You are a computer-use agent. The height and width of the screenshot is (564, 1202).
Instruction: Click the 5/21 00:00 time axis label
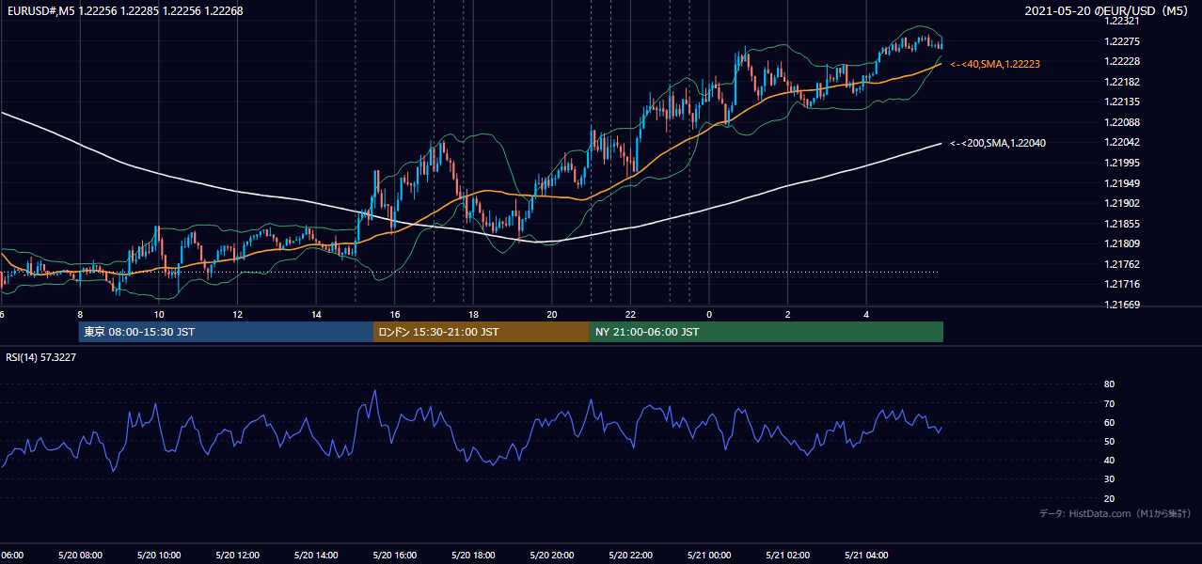click(709, 556)
